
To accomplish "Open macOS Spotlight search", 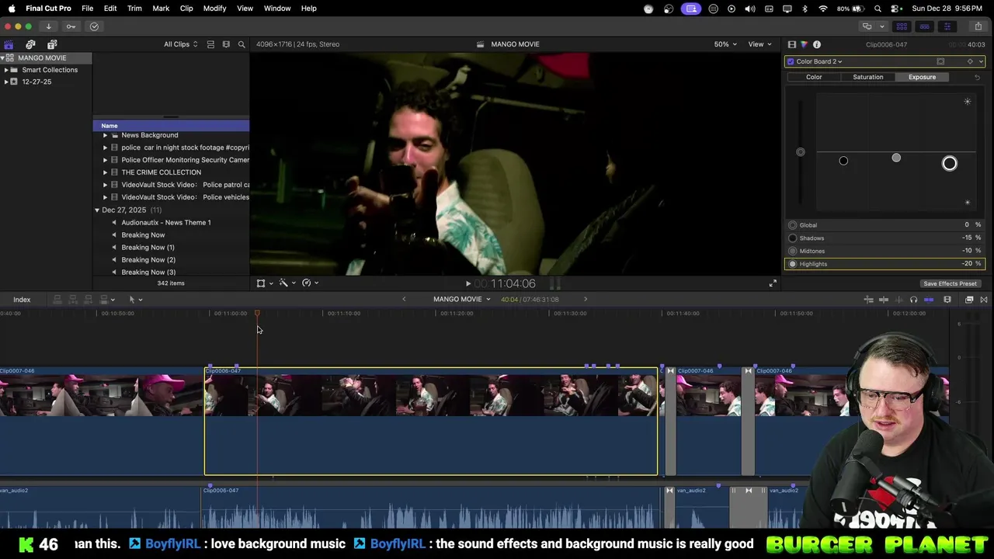I will (878, 9).
